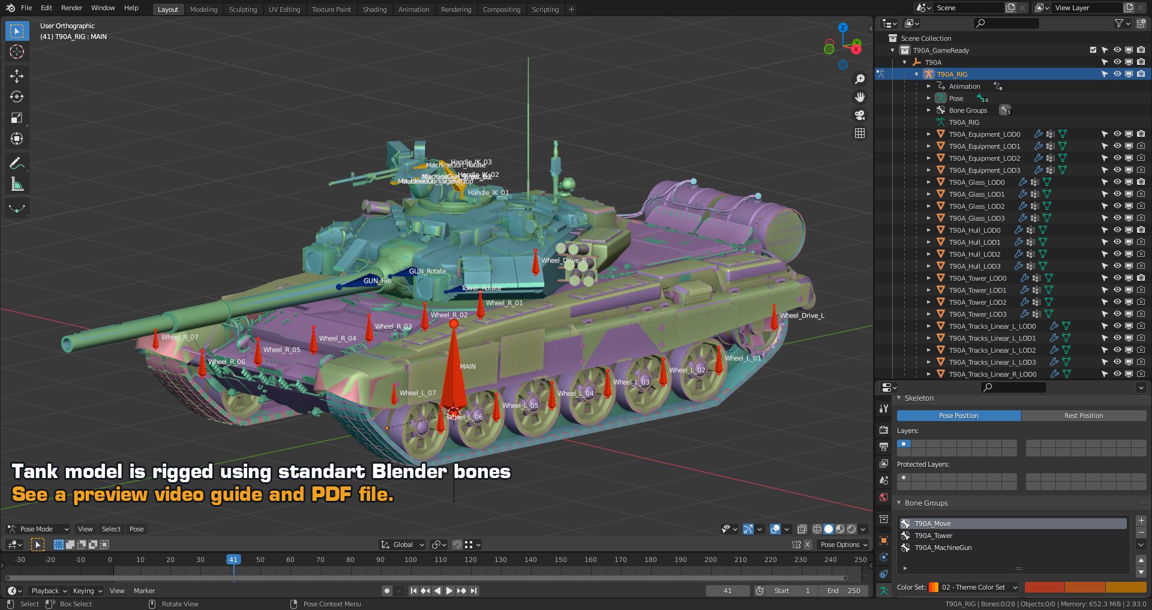Expand the Bone Groups outliner entry
The width and height of the screenshot is (1152, 610).
click(x=929, y=110)
